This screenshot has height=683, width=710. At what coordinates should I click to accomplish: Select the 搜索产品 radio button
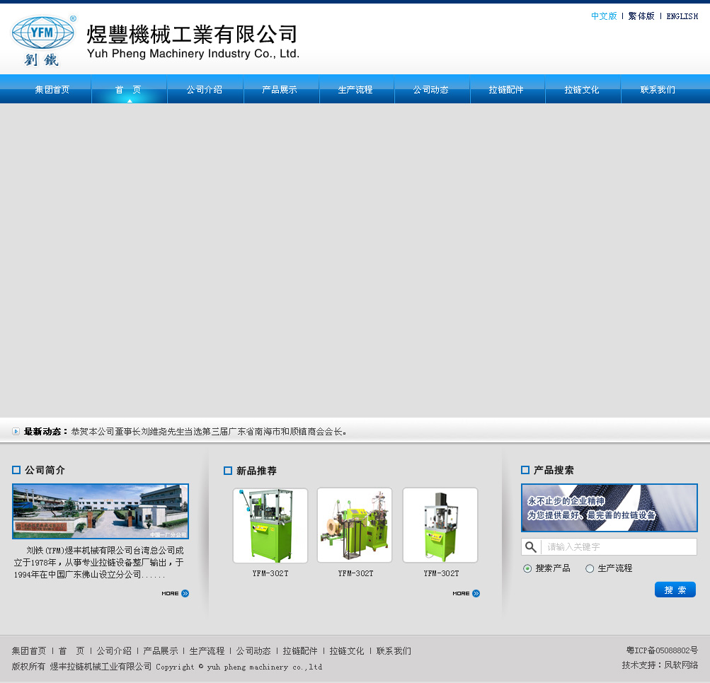[527, 568]
